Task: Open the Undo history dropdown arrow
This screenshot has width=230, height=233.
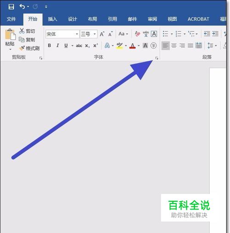Action: (x=28, y=6)
